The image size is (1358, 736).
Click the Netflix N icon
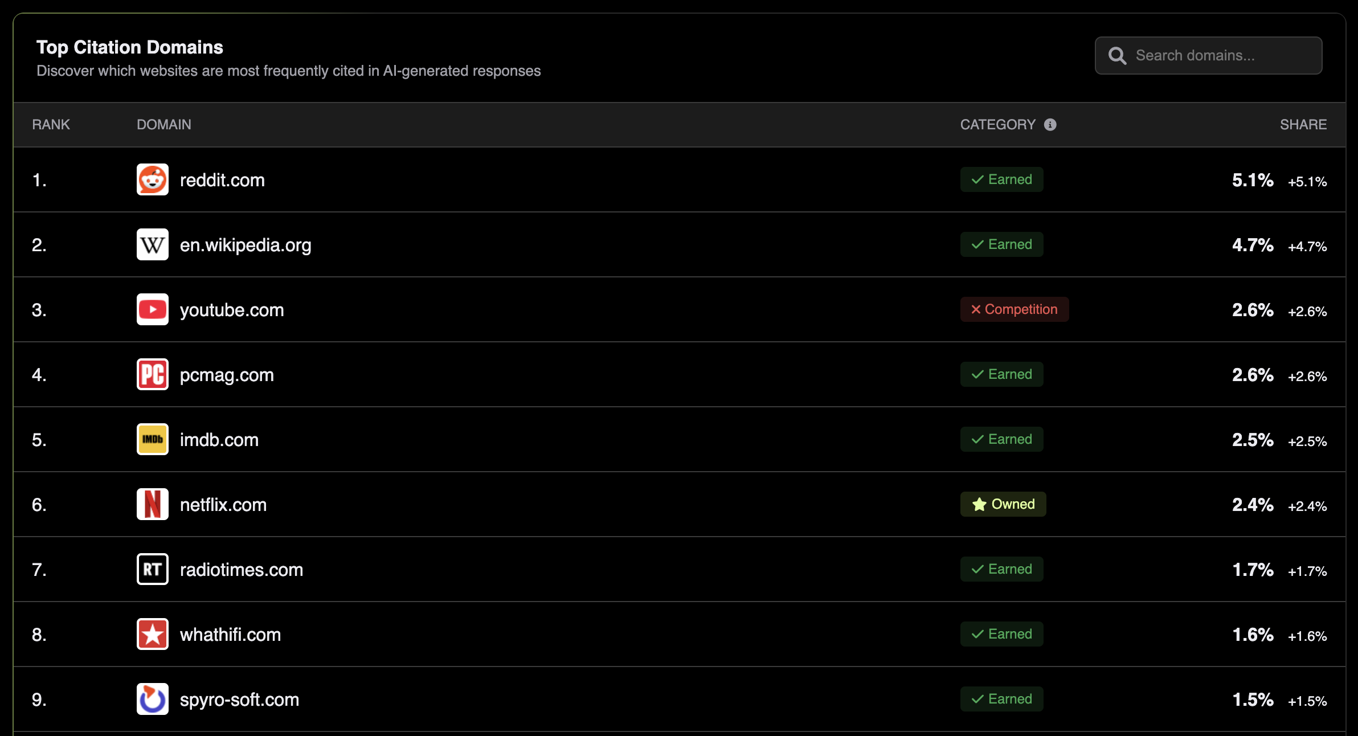click(x=152, y=504)
